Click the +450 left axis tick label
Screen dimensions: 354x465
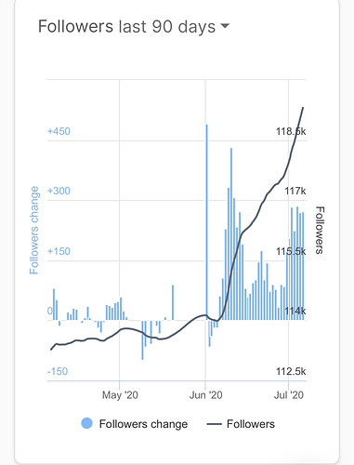(59, 131)
